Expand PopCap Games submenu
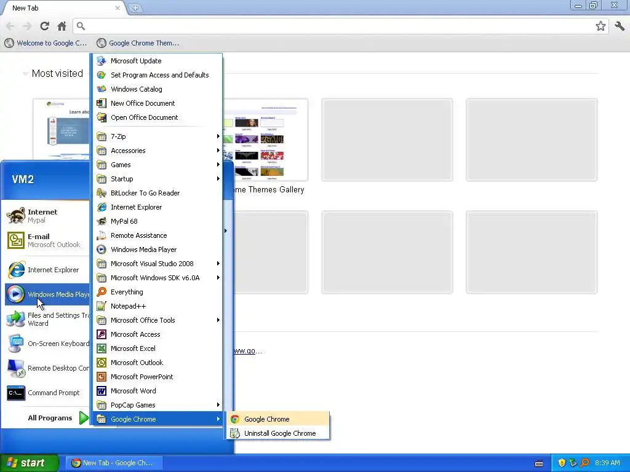 coord(157,404)
